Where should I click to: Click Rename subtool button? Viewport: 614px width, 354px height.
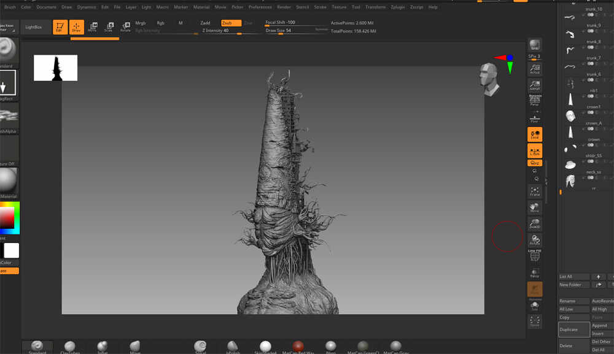573,301
